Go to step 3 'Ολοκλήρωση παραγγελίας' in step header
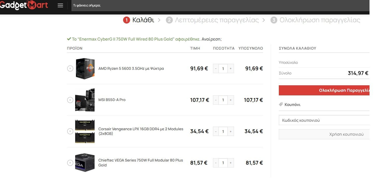Viewport: 376px width, 191px height. click(315, 20)
